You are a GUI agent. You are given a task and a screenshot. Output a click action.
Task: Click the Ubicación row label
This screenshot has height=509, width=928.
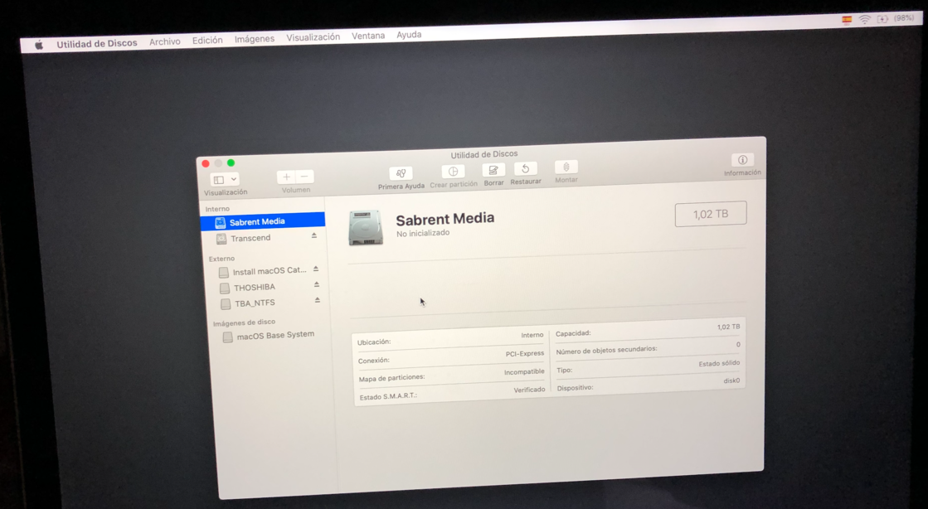(x=374, y=342)
